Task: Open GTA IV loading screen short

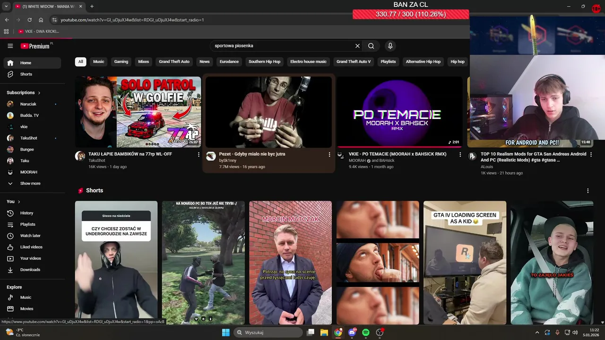Action: point(465,263)
